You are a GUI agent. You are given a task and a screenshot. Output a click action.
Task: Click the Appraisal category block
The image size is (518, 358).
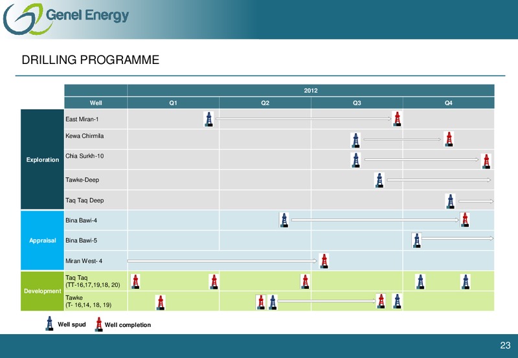42,240
